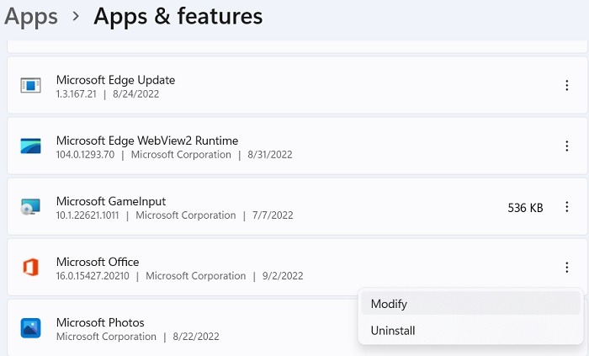The height and width of the screenshot is (356, 589).
Task: Click the Microsoft Edge Update app icon
Action: 30,86
